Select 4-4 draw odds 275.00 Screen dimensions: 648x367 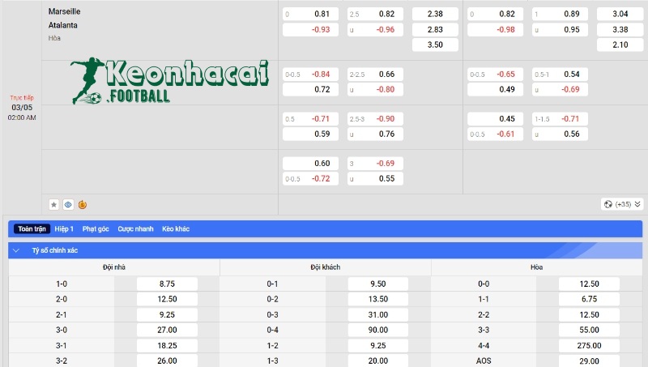pos(589,345)
